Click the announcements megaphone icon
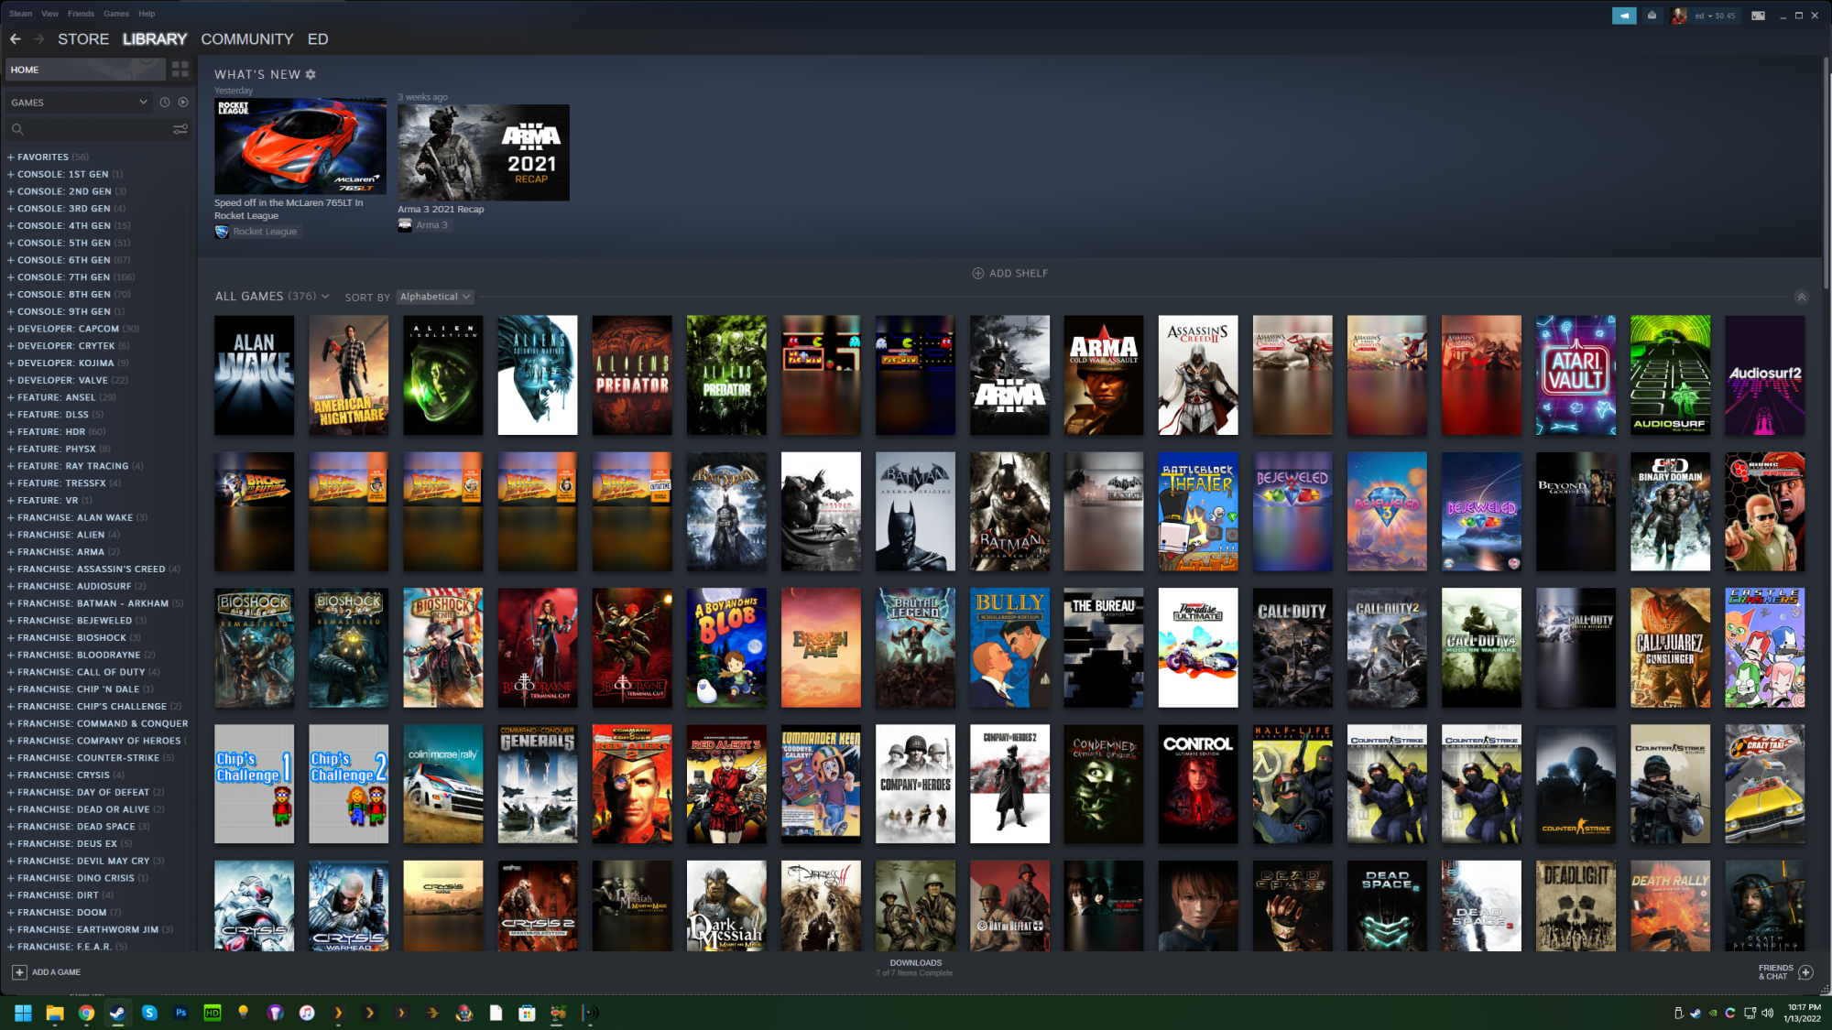The width and height of the screenshot is (1832, 1030). click(1624, 16)
